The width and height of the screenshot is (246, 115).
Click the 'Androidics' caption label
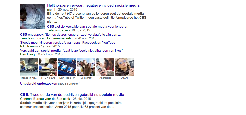click(105, 78)
